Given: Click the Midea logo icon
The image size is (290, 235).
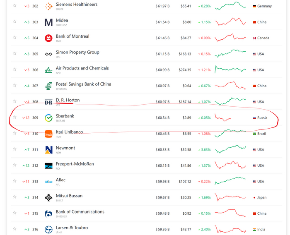Looking at the screenshot, I should pyautogui.click(x=48, y=22).
